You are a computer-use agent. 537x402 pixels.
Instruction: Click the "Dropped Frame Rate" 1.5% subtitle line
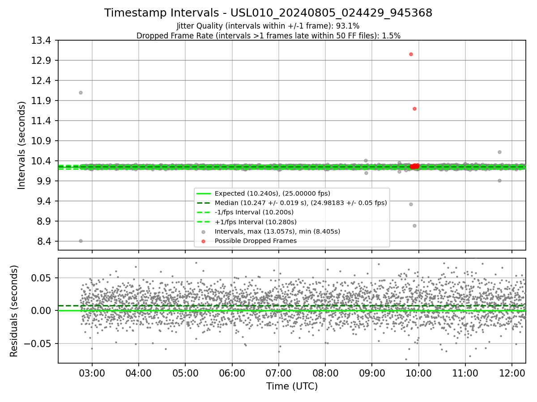(268, 36)
